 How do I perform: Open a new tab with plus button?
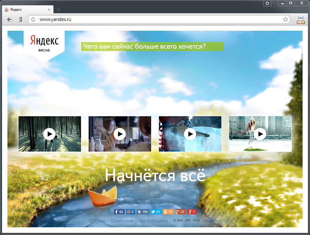pyautogui.click(x=58, y=9)
